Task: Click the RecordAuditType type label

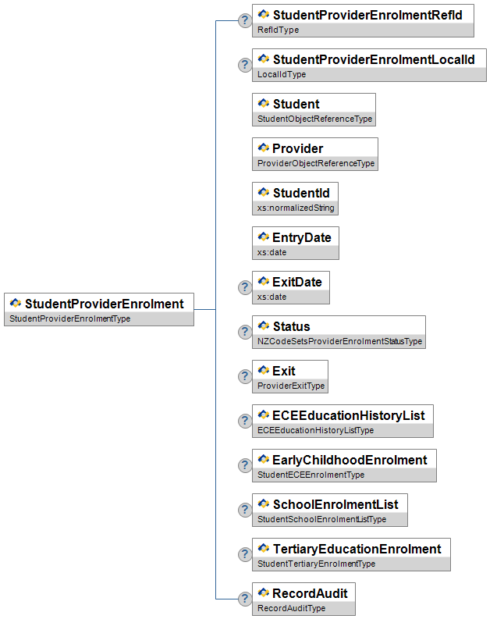Action: (x=291, y=609)
